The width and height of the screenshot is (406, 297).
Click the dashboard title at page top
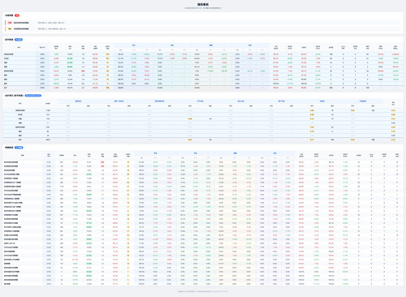[x=203, y=5]
